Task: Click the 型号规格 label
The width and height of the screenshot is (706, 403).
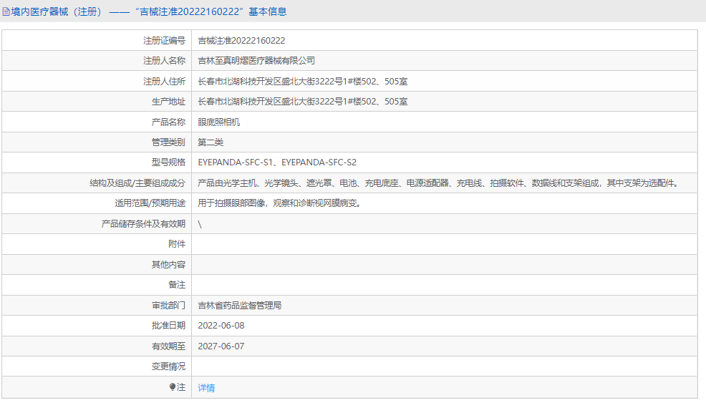Action: [168, 162]
